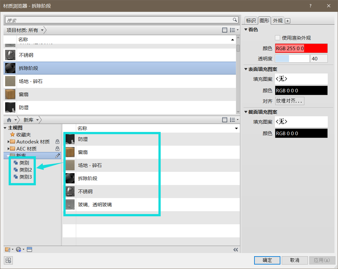Collapse the 表面填充图案 section

click(x=246, y=69)
